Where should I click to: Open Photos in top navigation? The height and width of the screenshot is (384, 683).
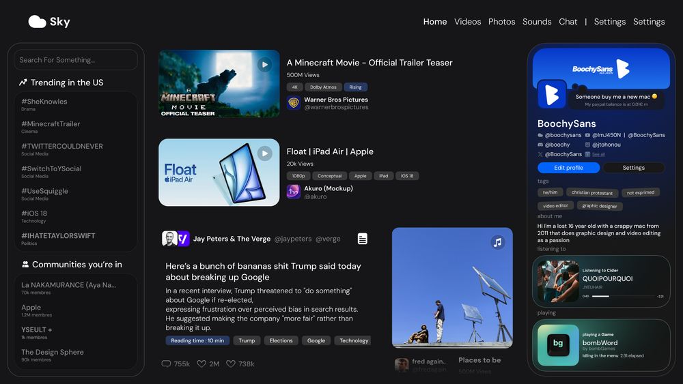[501, 22]
